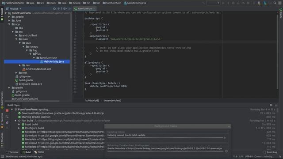Hide the Project panel icon
Screen dimensions: 283x159
pos(70,9)
